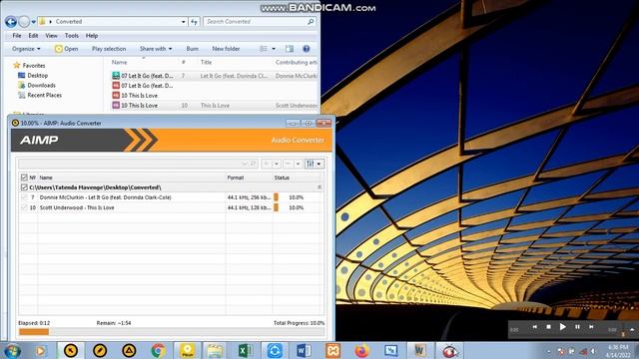The height and width of the screenshot is (359, 639).
Task: Open the Tools menu in Explorer
Action: point(71,36)
